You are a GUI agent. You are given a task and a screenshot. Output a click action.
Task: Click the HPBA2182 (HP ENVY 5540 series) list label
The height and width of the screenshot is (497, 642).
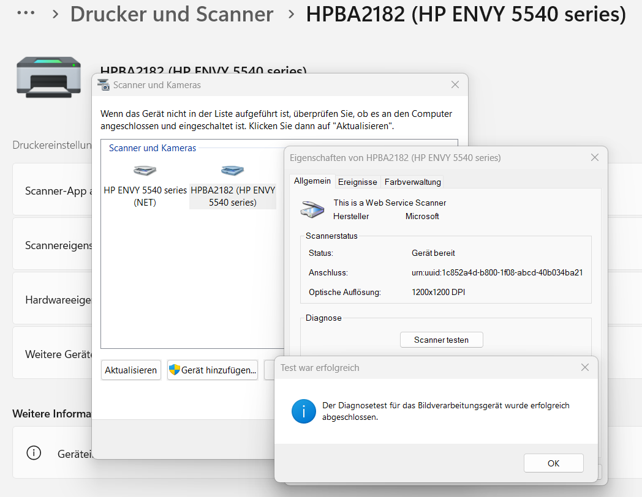233,196
